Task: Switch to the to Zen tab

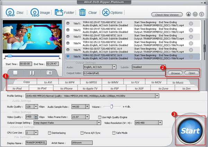Action: (x=187, y=89)
